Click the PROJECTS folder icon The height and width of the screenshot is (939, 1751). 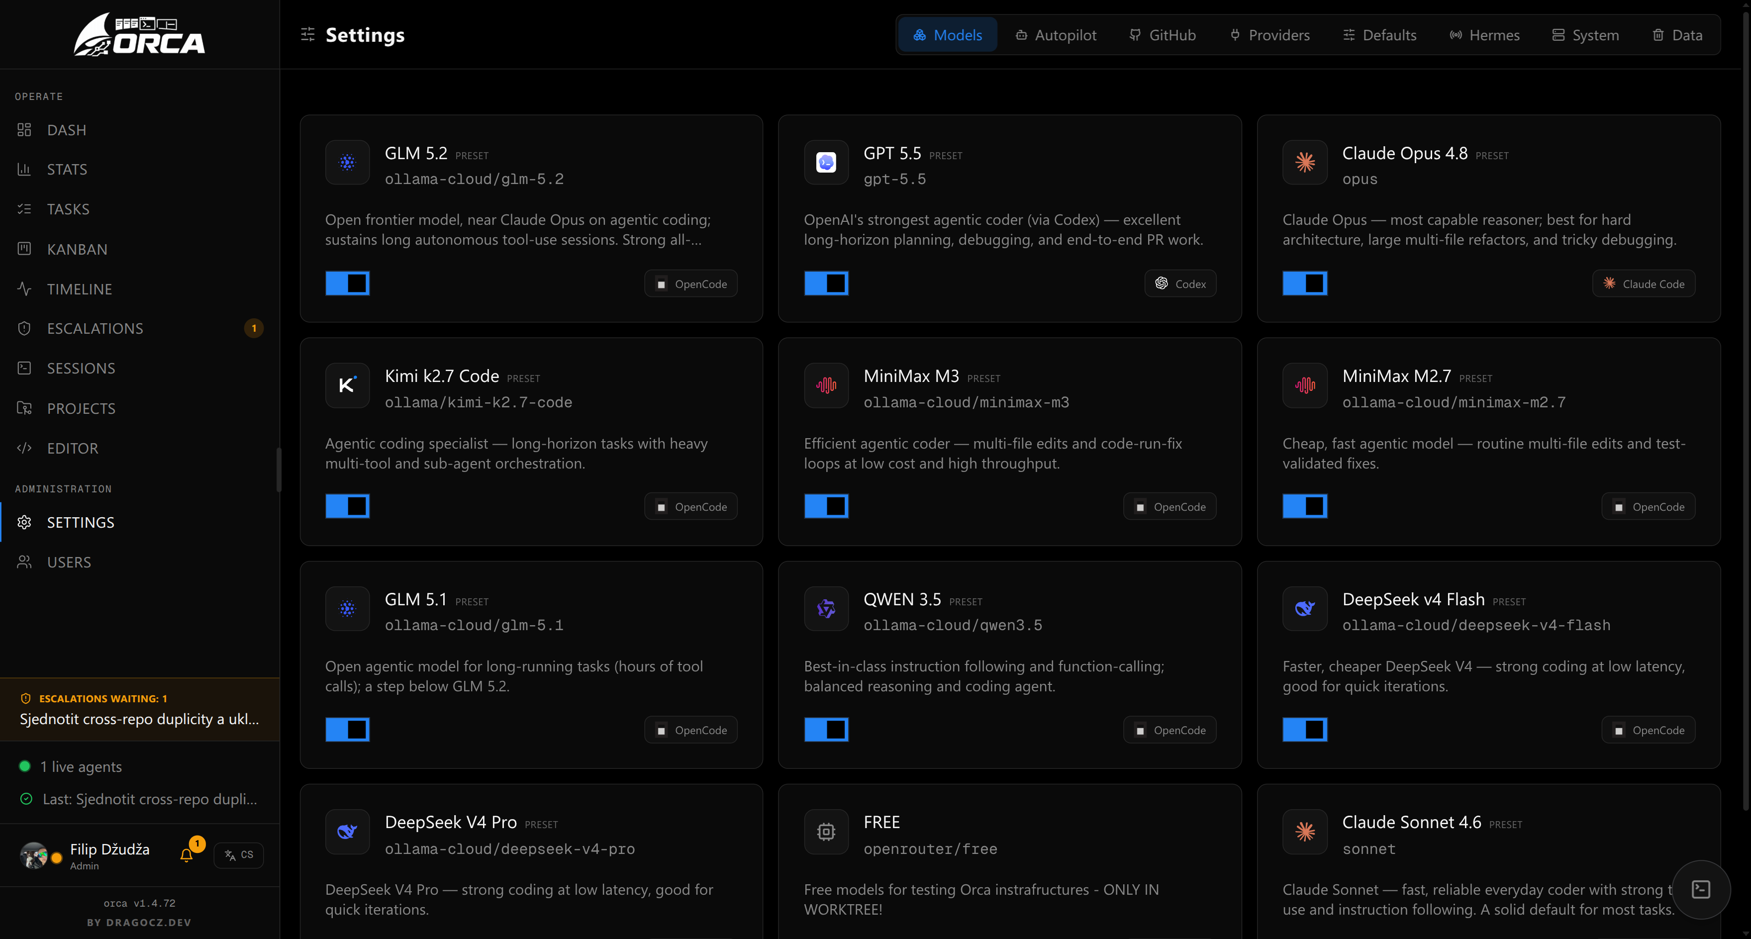coord(24,408)
